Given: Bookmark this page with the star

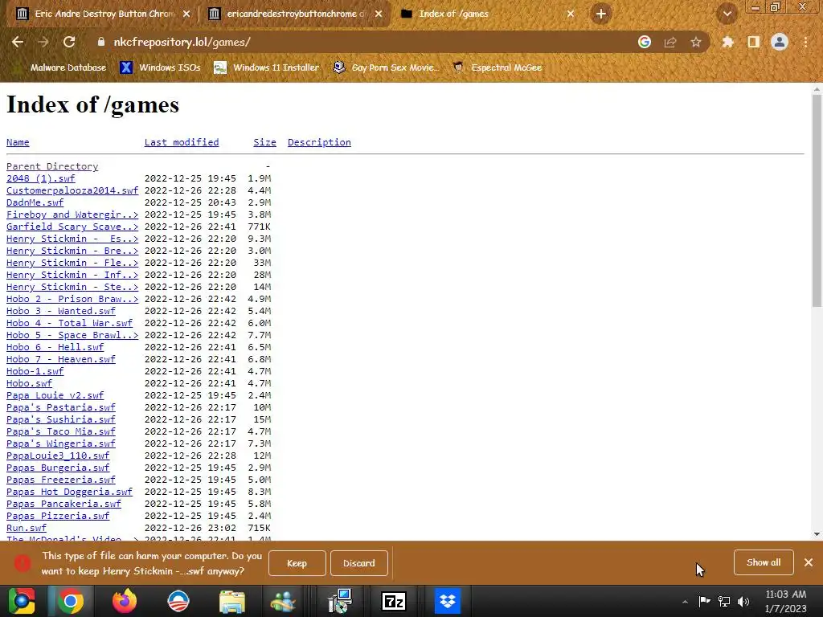Looking at the screenshot, I should 696,42.
